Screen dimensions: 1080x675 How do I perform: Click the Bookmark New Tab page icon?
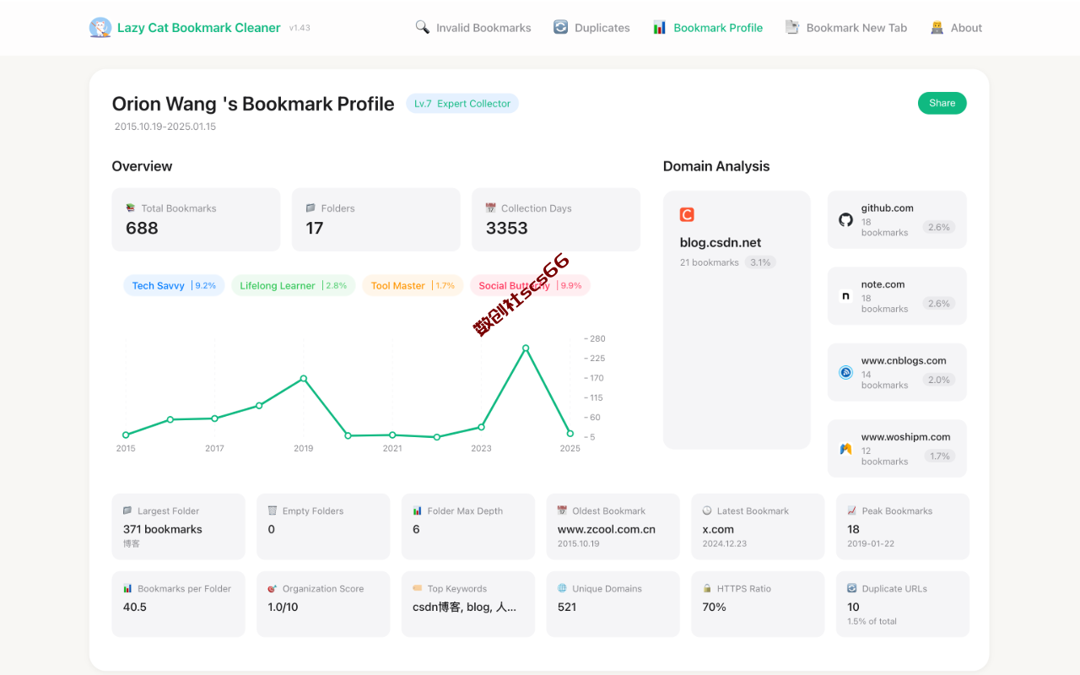click(792, 27)
